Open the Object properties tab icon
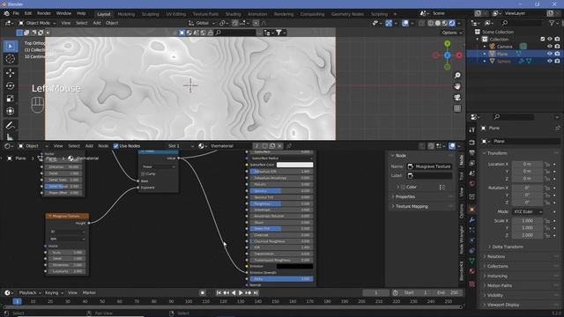Image resolution: width=564 pixels, height=317 pixels. [x=472, y=210]
